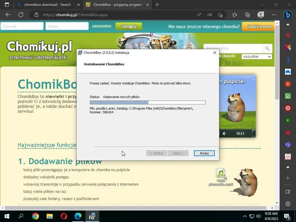Switch to ChomikBox przyjazny program tab
296x222 pixels.
tap(117, 5)
